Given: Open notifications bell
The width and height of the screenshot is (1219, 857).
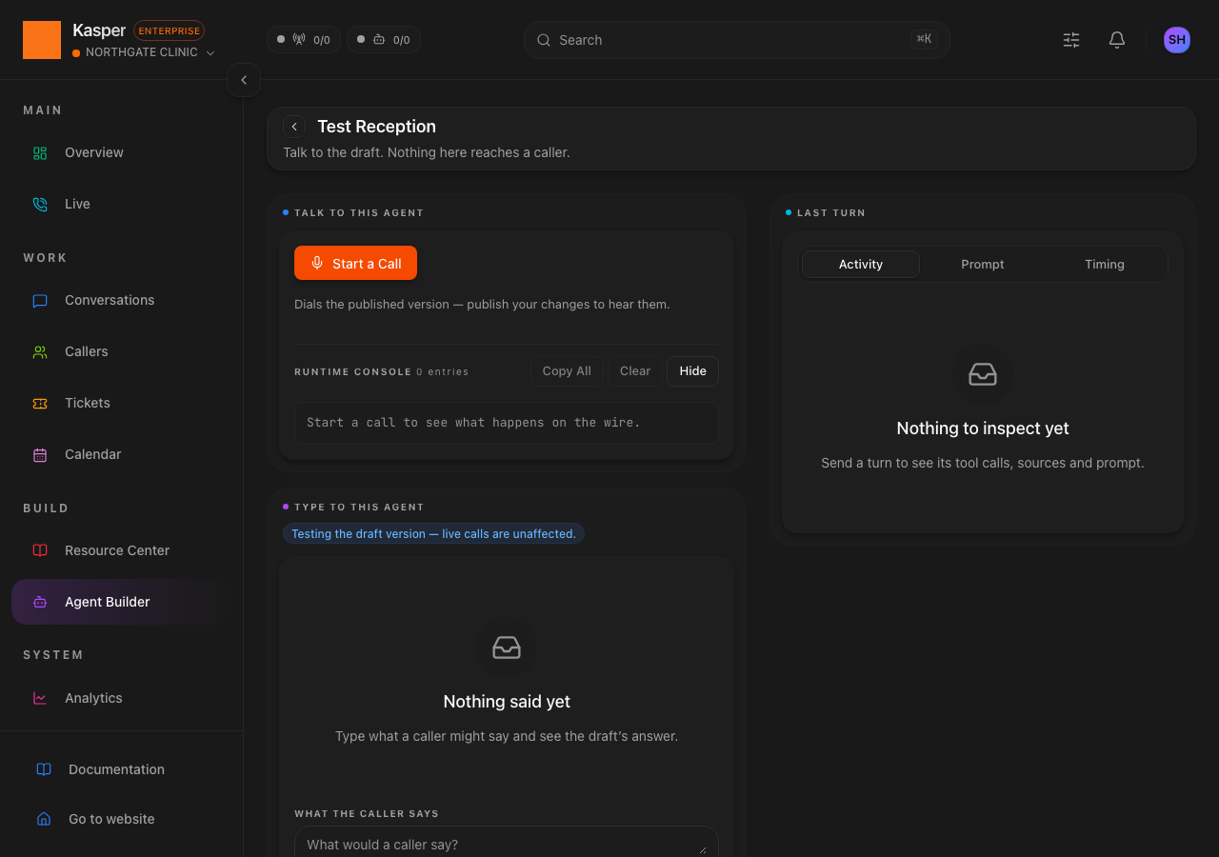Looking at the screenshot, I should point(1117,40).
